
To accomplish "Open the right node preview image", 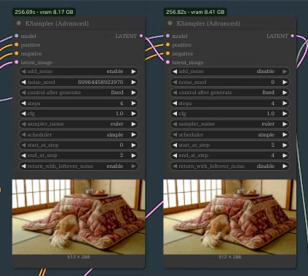I will point(230,217).
